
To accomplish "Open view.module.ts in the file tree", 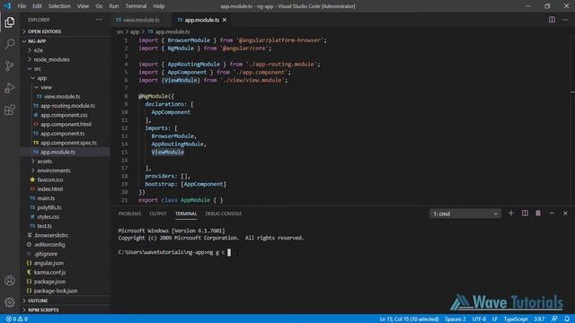I will tap(62, 96).
